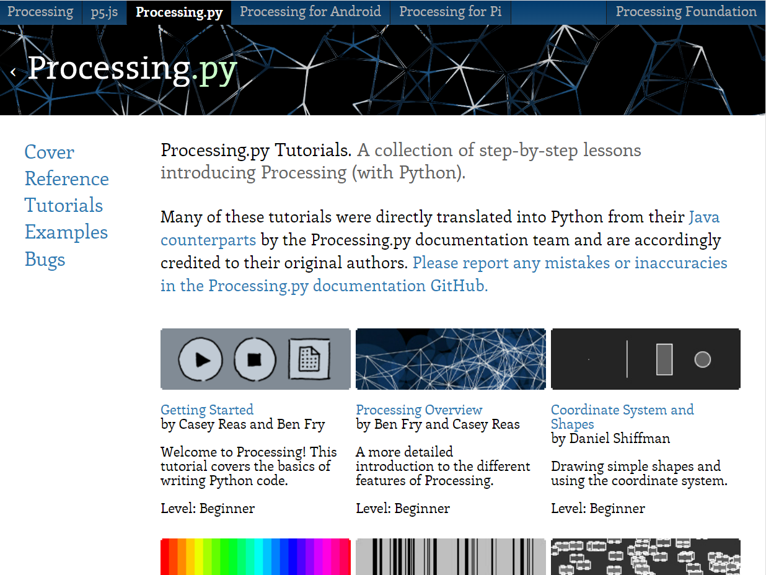Screen dimensions: 766x575
Task: Open Cover in the sidebar
Action: (49, 152)
